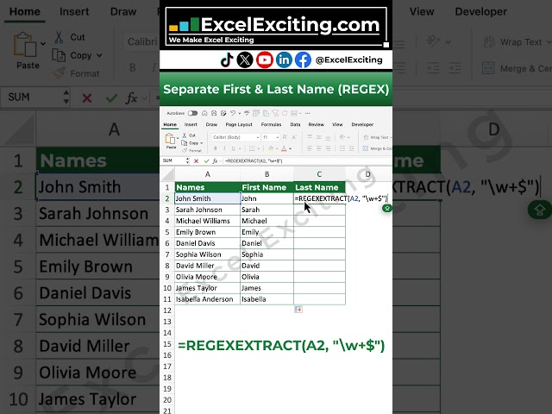
Task: Open the Review tab in central ribbon
Action: pos(317,124)
